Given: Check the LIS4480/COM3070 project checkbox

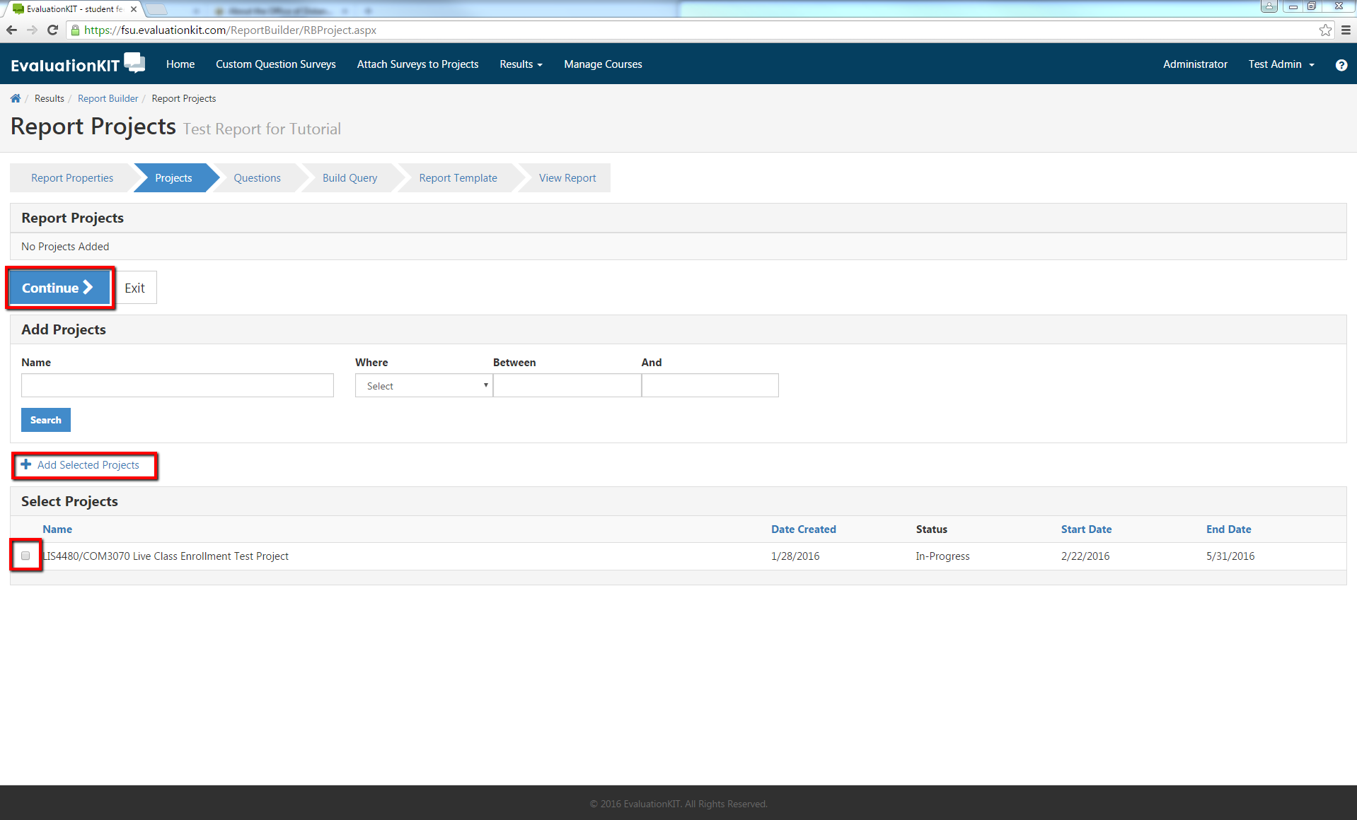Looking at the screenshot, I should [25, 556].
